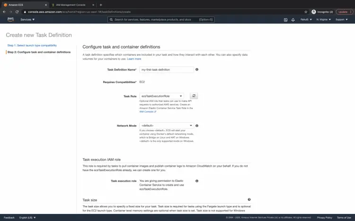Click the Feedback link in footer

click(9, 218)
